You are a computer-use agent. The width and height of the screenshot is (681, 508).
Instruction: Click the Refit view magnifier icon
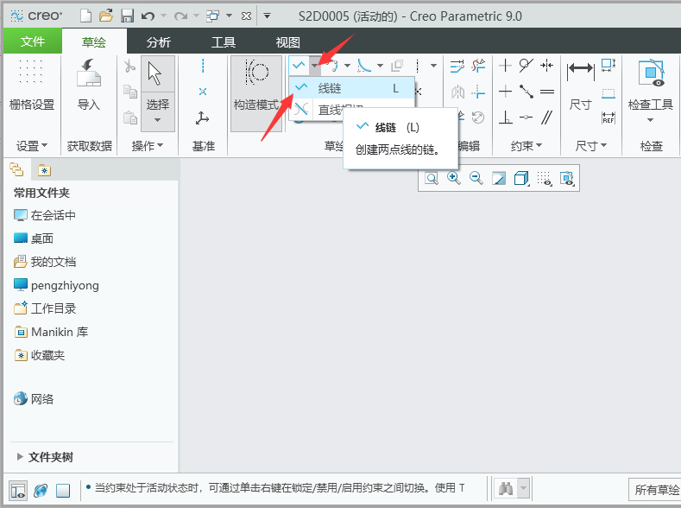432,178
